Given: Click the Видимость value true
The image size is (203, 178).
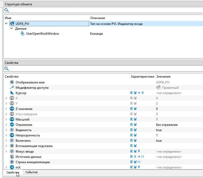Looking at the screenshot, I should 159,130.
